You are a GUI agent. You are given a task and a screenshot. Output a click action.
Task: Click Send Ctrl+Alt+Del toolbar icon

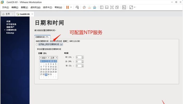coord(77,7)
